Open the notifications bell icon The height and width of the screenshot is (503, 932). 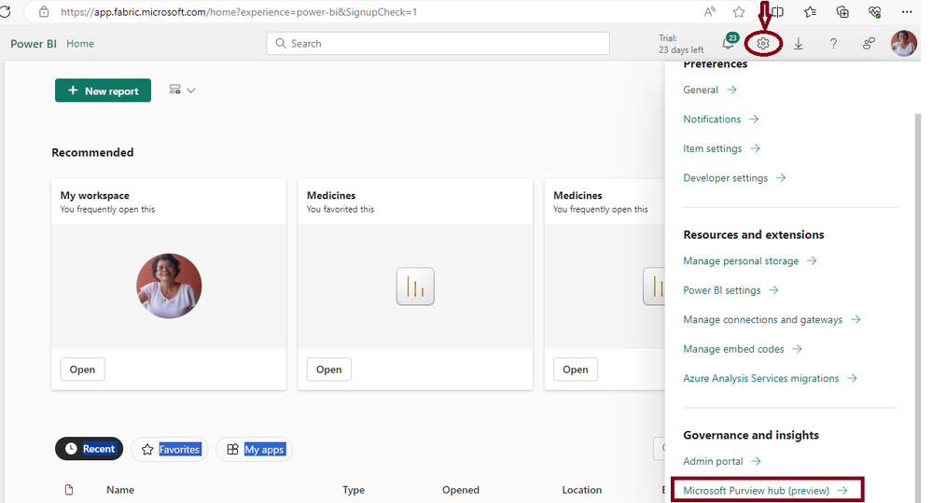click(x=729, y=44)
